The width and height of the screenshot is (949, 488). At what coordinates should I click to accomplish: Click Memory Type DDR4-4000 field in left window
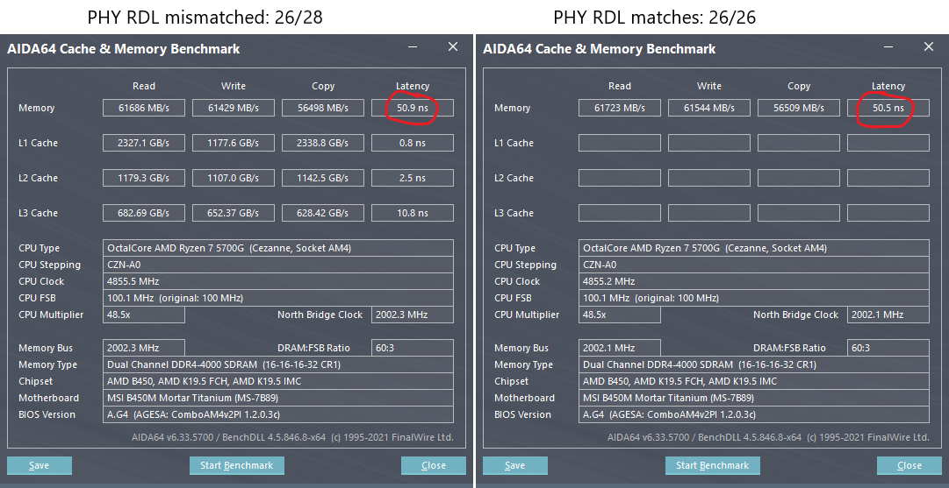pyautogui.click(x=277, y=364)
